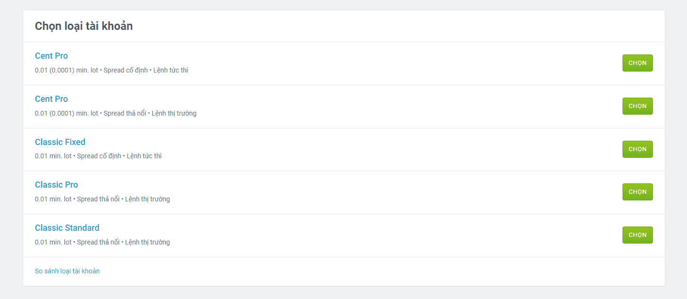Screen dimensions: 687x299
Task: Click 'Lệnh tức thì' text under Classic Fixed
Action: point(144,156)
